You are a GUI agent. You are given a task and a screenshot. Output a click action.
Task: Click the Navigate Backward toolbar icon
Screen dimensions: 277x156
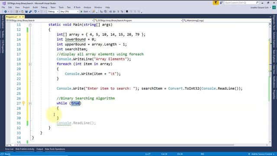tap(6, 12)
